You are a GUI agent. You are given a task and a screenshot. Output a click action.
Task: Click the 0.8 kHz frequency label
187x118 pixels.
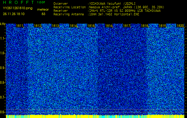click(x=2, y=83)
